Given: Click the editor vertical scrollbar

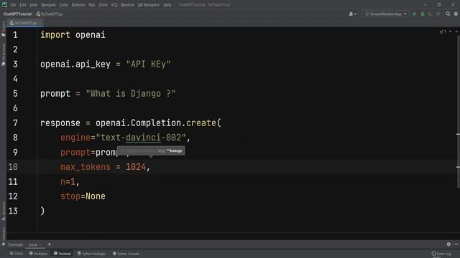Looking at the screenshot, I should click(x=458, y=112).
